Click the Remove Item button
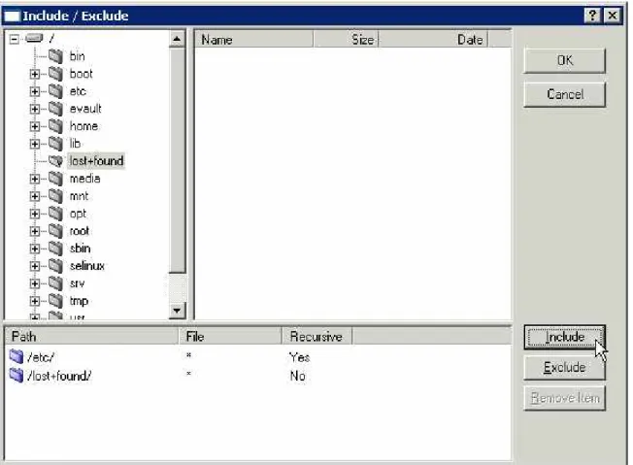The image size is (633, 465). click(x=565, y=398)
